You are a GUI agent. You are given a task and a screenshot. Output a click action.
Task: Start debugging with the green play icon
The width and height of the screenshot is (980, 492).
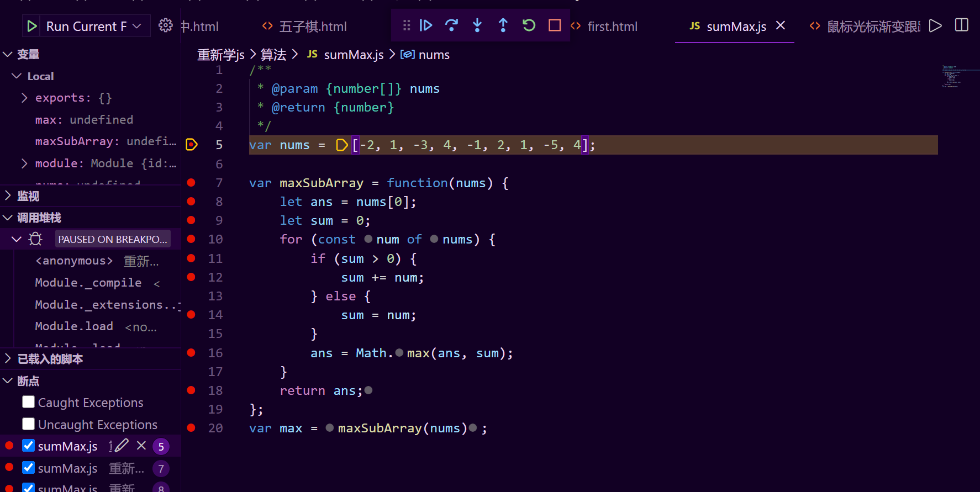(x=31, y=26)
